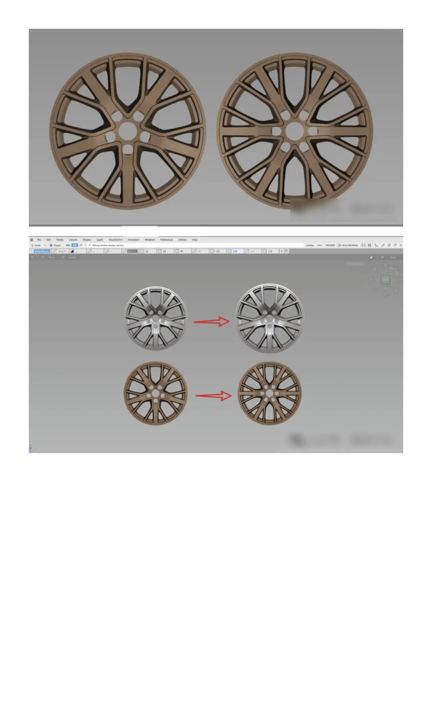Toggle the L13 layer checkbox
Image resolution: width=432 pixels, height=720 pixels.
(x=265, y=251)
